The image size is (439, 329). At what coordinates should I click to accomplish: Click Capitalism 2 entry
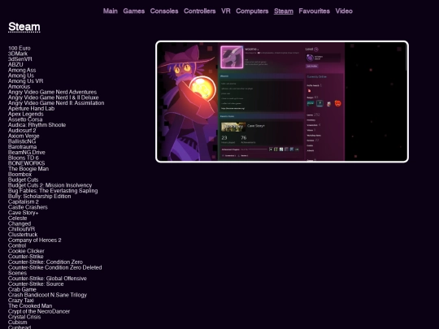24,201
